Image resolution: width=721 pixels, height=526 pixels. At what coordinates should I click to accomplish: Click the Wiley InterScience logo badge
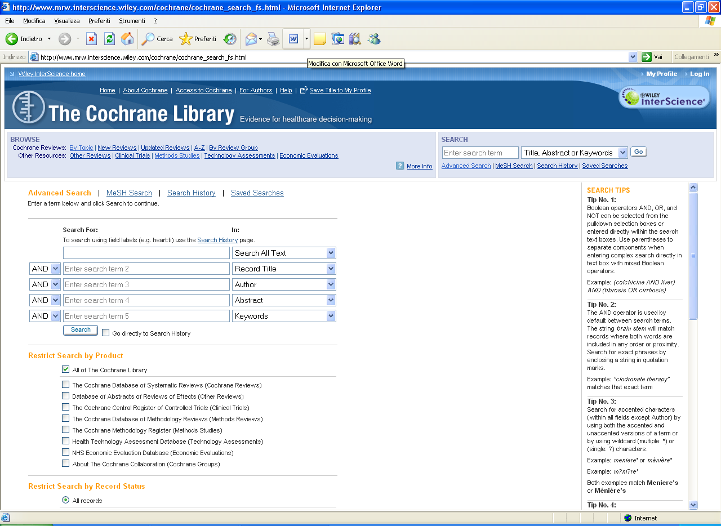pos(664,97)
